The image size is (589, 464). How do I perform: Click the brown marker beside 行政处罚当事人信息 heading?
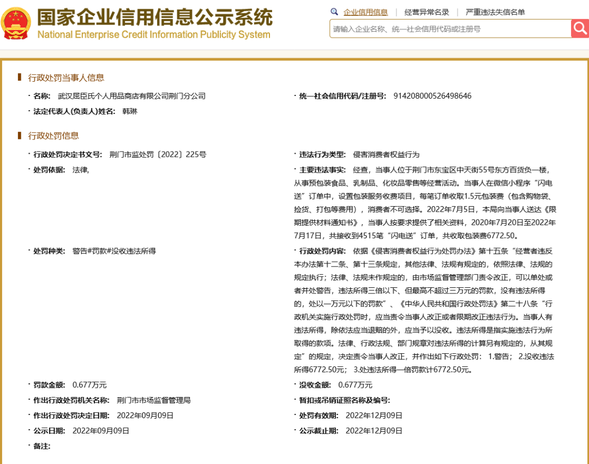click(x=20, y=77)
